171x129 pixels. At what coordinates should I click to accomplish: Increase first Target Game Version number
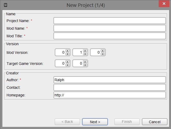(67, 62)
